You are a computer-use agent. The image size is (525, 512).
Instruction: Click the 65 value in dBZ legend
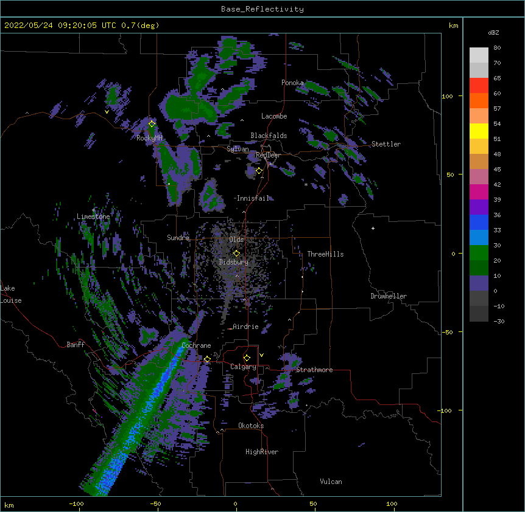pos(497,78)
